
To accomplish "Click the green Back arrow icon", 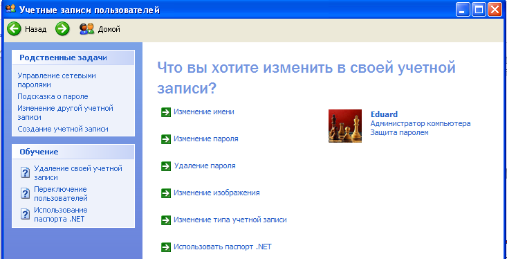I will [x=14, y=29].
